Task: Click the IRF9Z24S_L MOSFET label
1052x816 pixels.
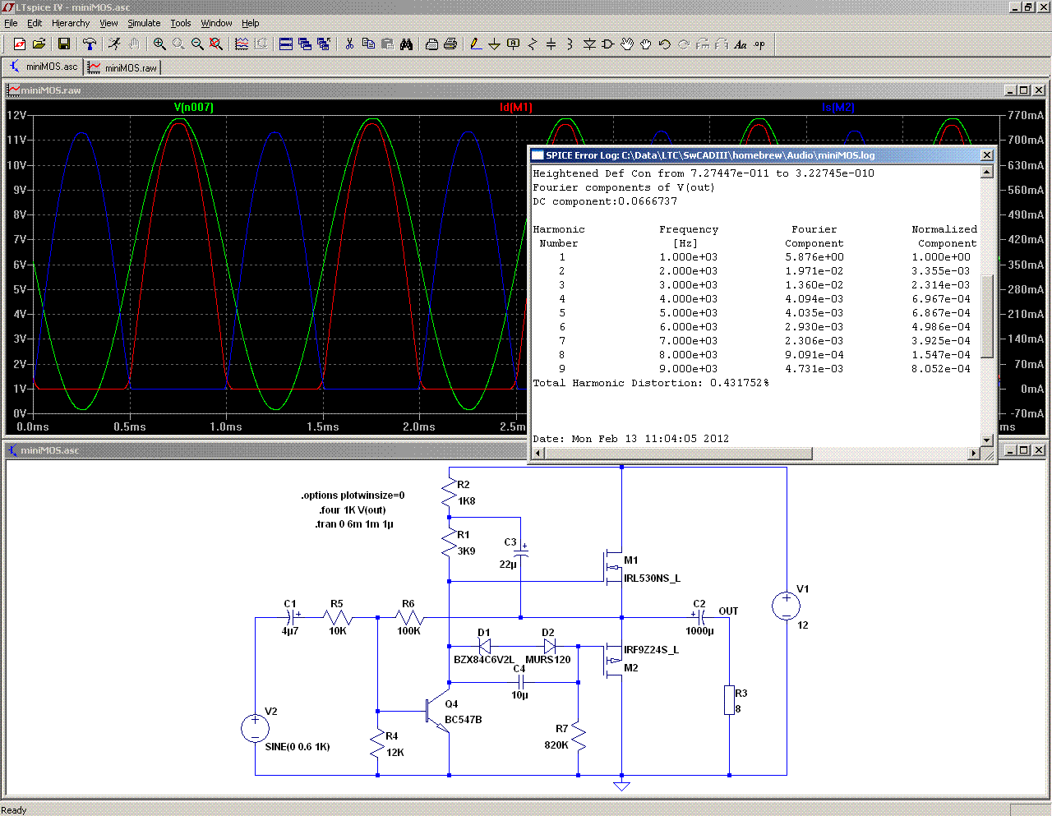Action: coord(651,650)
